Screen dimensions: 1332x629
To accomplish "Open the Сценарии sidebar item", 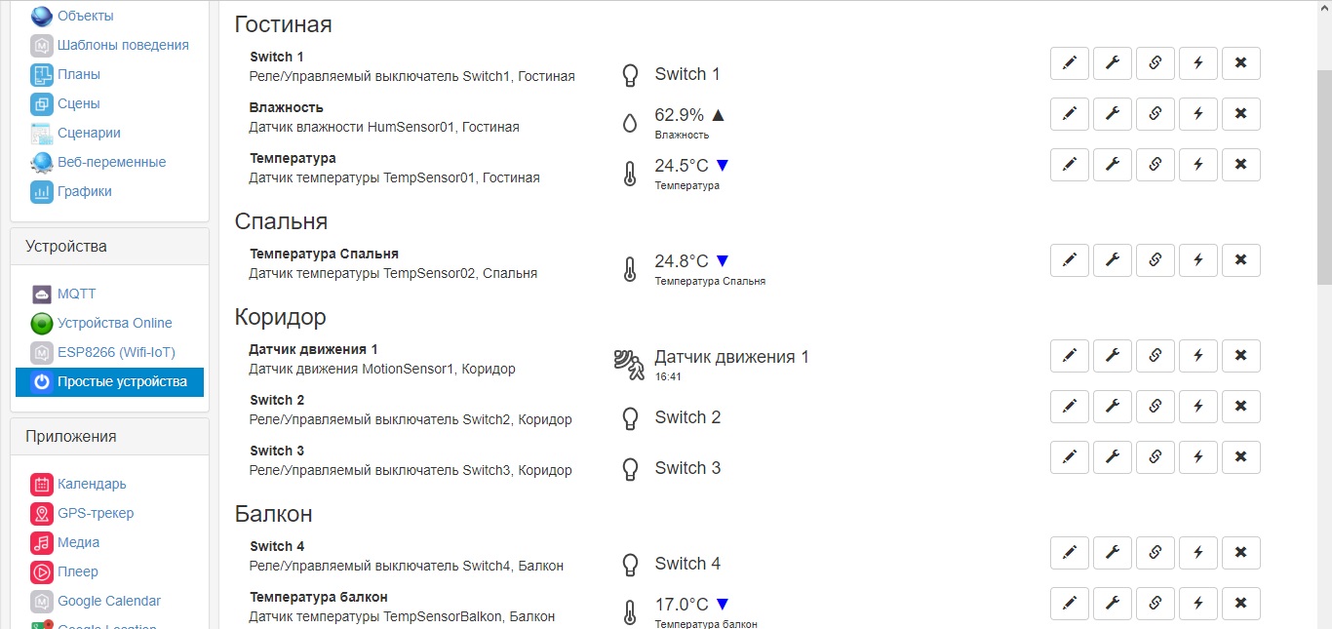I will coord(89,133).
